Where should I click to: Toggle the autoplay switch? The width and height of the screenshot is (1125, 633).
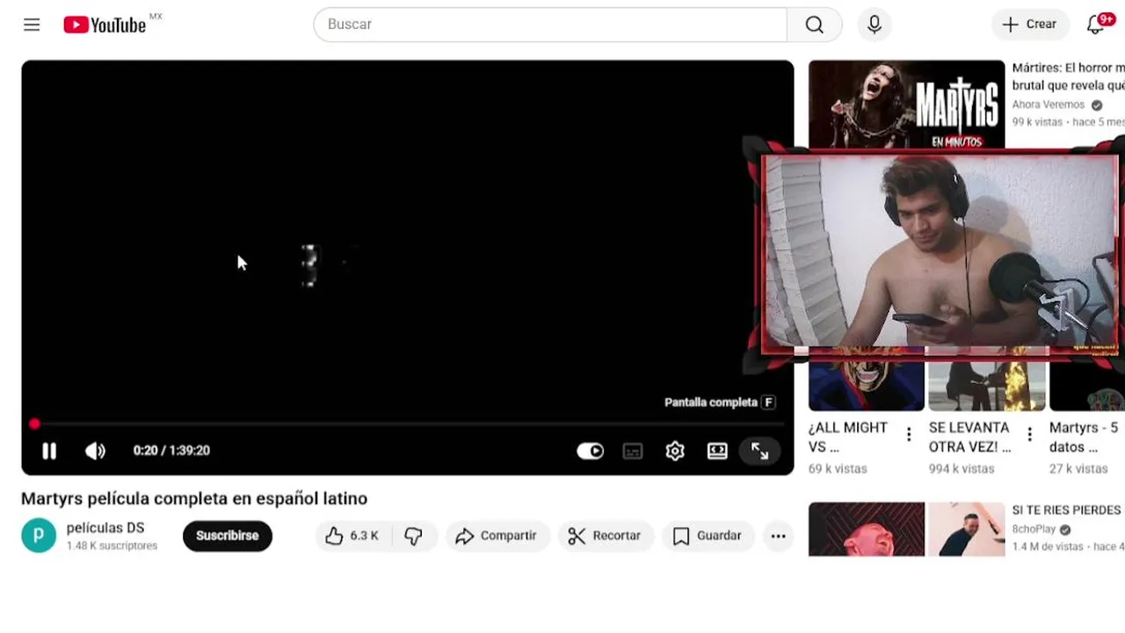[x=590, y=451]
